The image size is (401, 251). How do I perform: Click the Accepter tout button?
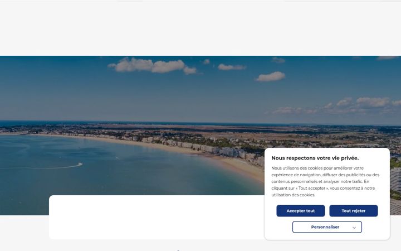point(301,211)
